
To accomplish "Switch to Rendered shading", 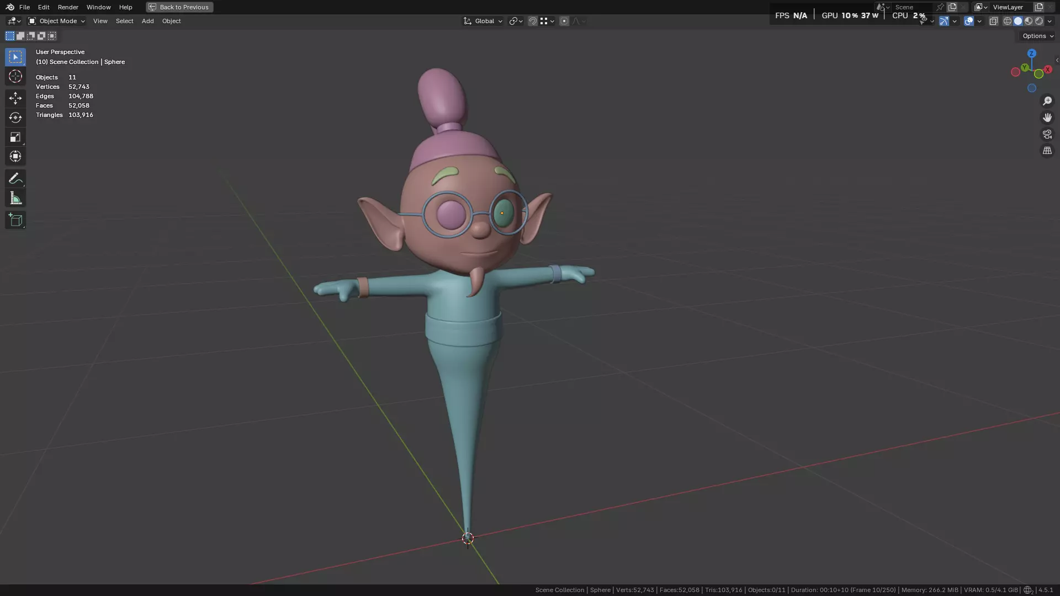I will pyautogui.click(x=1039, y=21).
